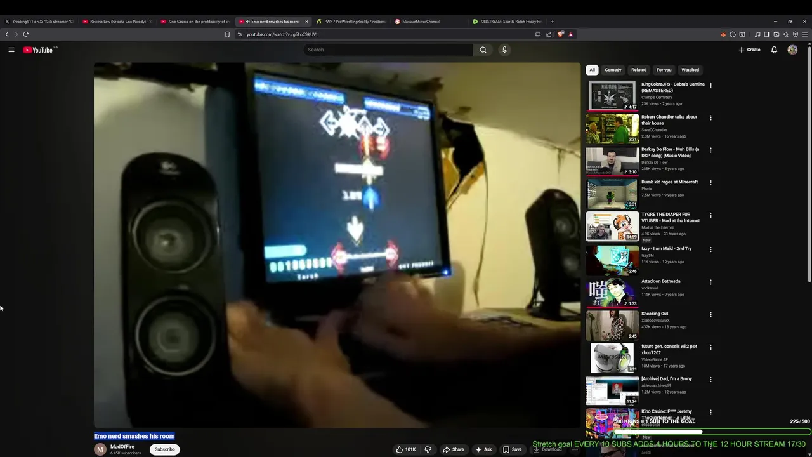812x457 pixels.
Task: Click the MadOfFire channel avatar
Action: (100, 449)
